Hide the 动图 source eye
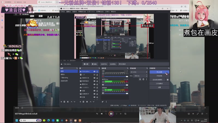 pos(94,91)
